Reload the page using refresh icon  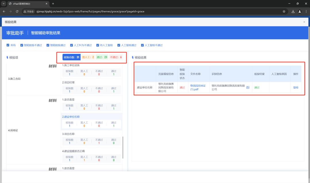coord(17,11)
